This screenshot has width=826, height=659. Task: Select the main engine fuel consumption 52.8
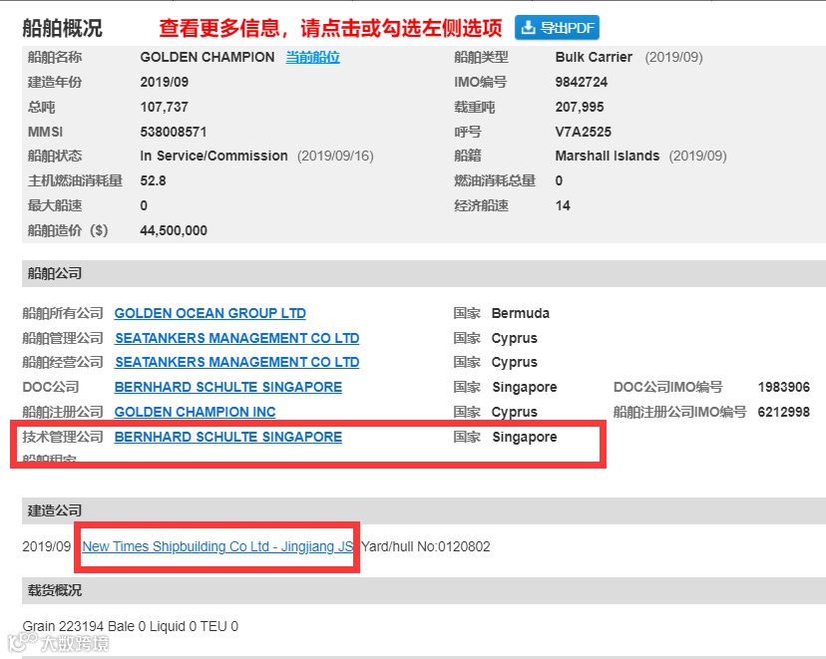[153, 181]
